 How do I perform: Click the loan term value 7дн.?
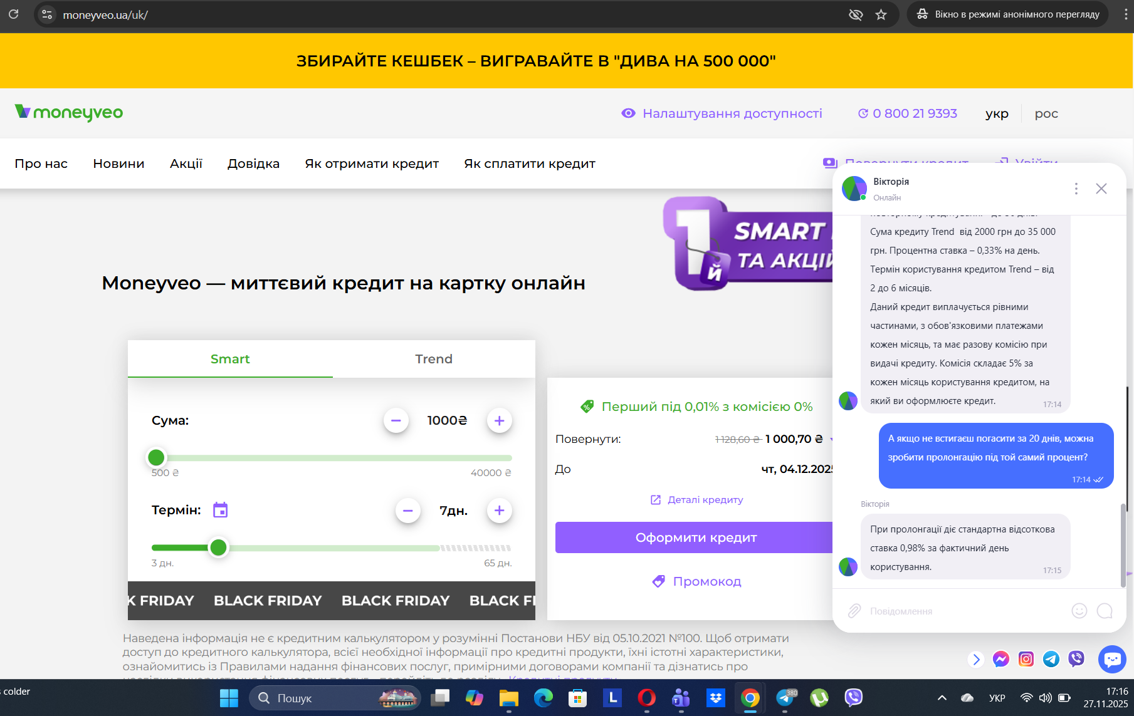[454, 511]
